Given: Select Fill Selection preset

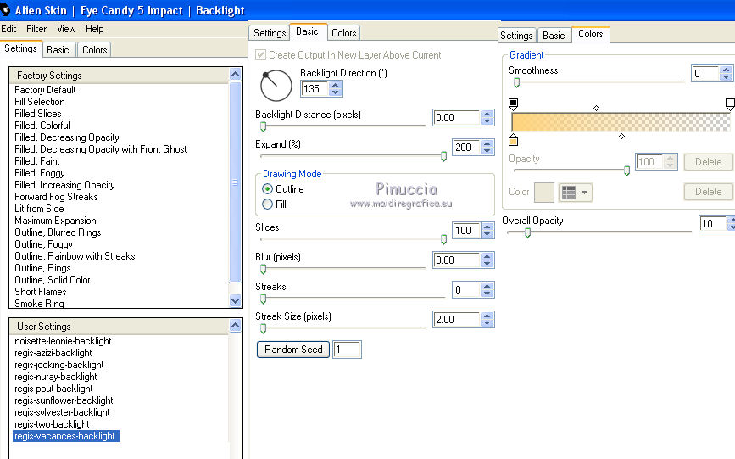Looking at the screenshot, I should pos(40,102).
